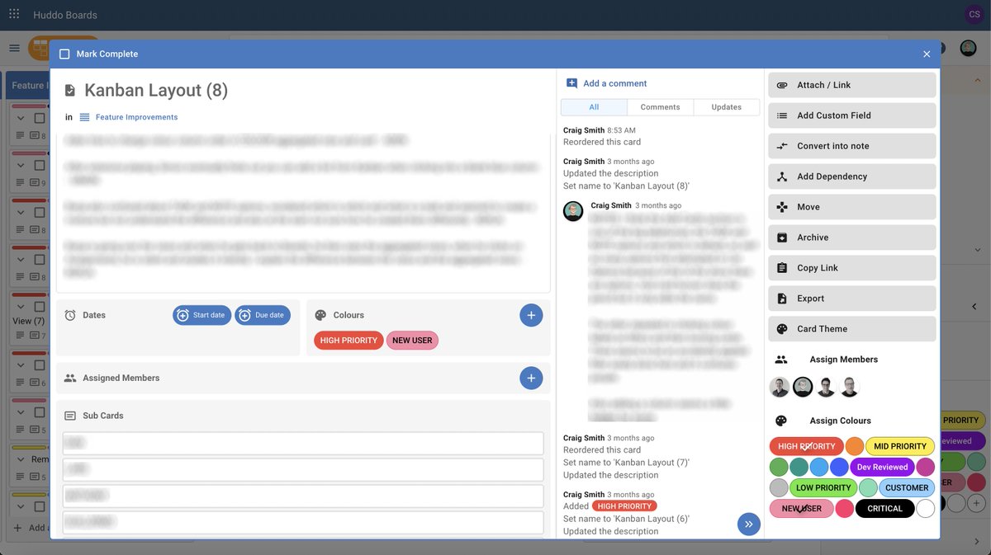The width and height of the screenshot is (991, 555).
Task: Click NEW USER chip in Colours section
Action: click(413, 340)
